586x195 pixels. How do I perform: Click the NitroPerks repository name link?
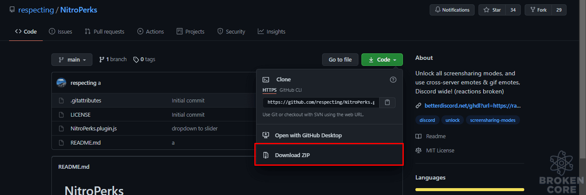79,9
